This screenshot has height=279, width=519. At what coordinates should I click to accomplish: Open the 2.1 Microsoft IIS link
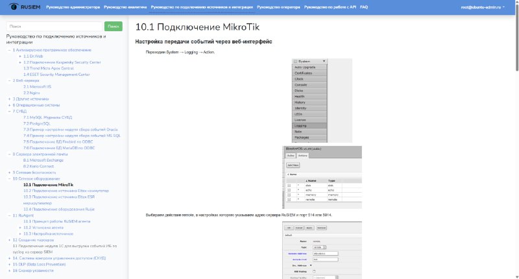pos(37,87)
